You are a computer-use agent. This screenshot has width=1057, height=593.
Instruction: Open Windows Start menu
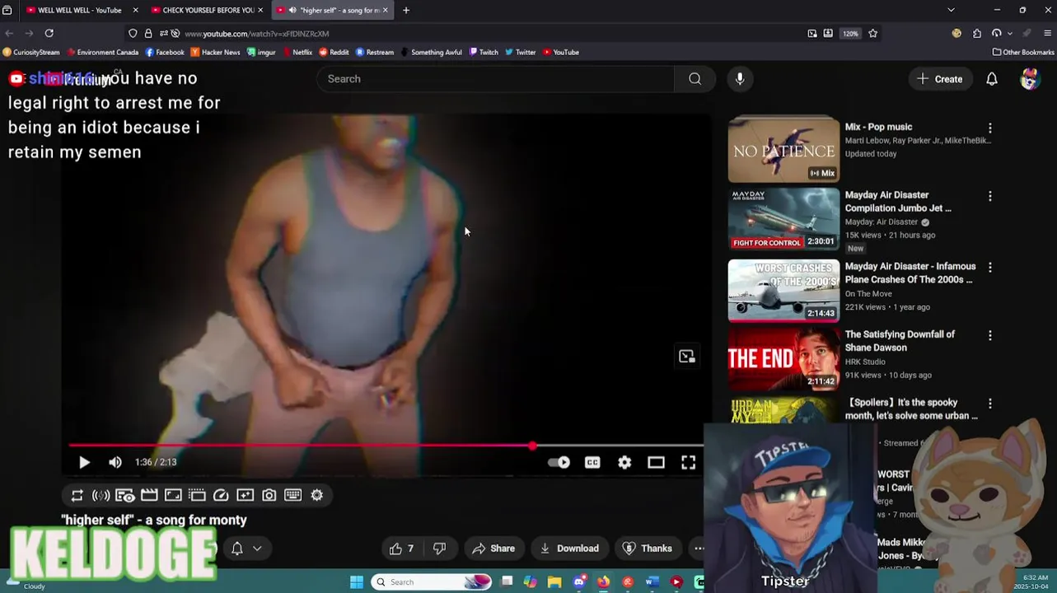click(x=357, y=582)
